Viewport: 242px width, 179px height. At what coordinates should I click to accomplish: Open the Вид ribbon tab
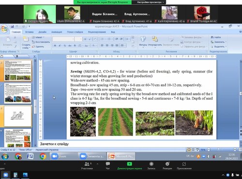(x=113, y=32)
